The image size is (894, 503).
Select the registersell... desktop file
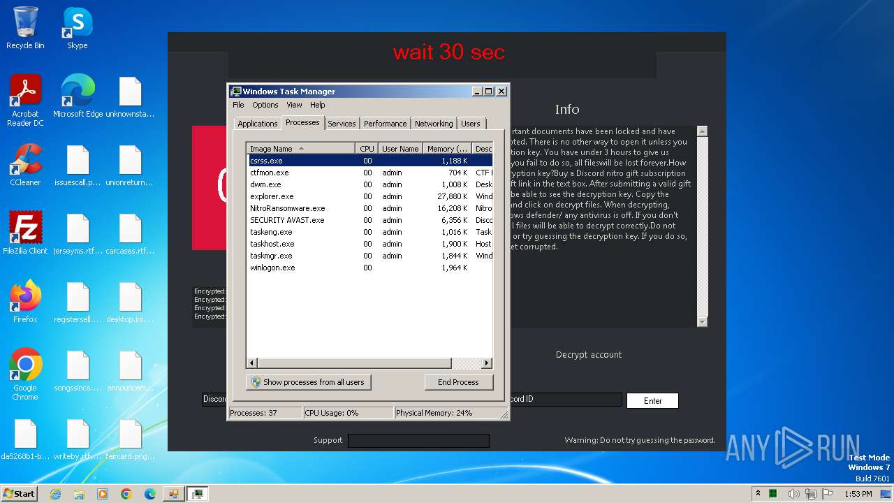pos(78,302)
